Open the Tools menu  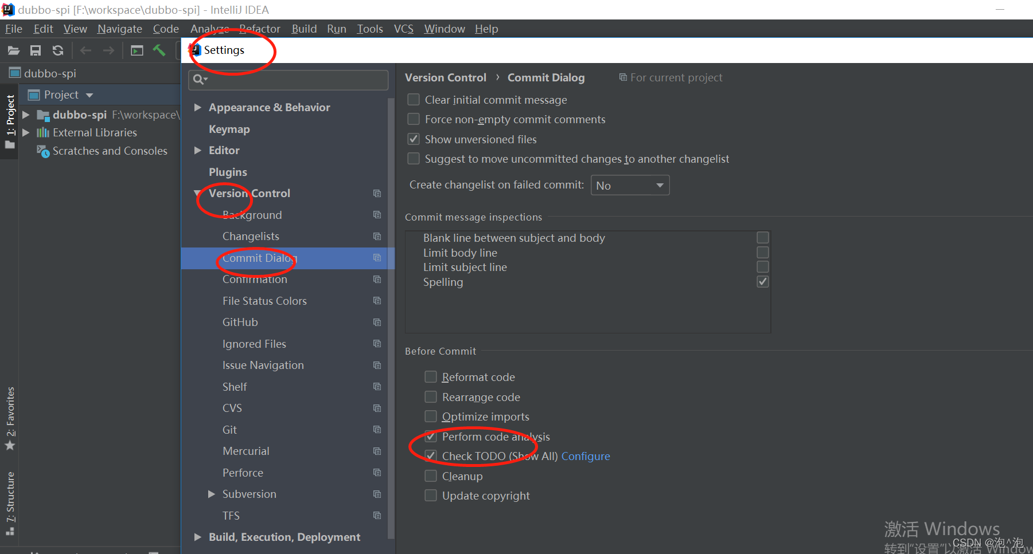[x=370, y=29]
